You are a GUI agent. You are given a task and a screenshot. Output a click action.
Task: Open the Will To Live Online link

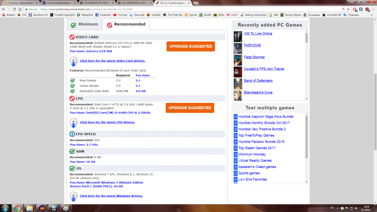coord(258,34)
